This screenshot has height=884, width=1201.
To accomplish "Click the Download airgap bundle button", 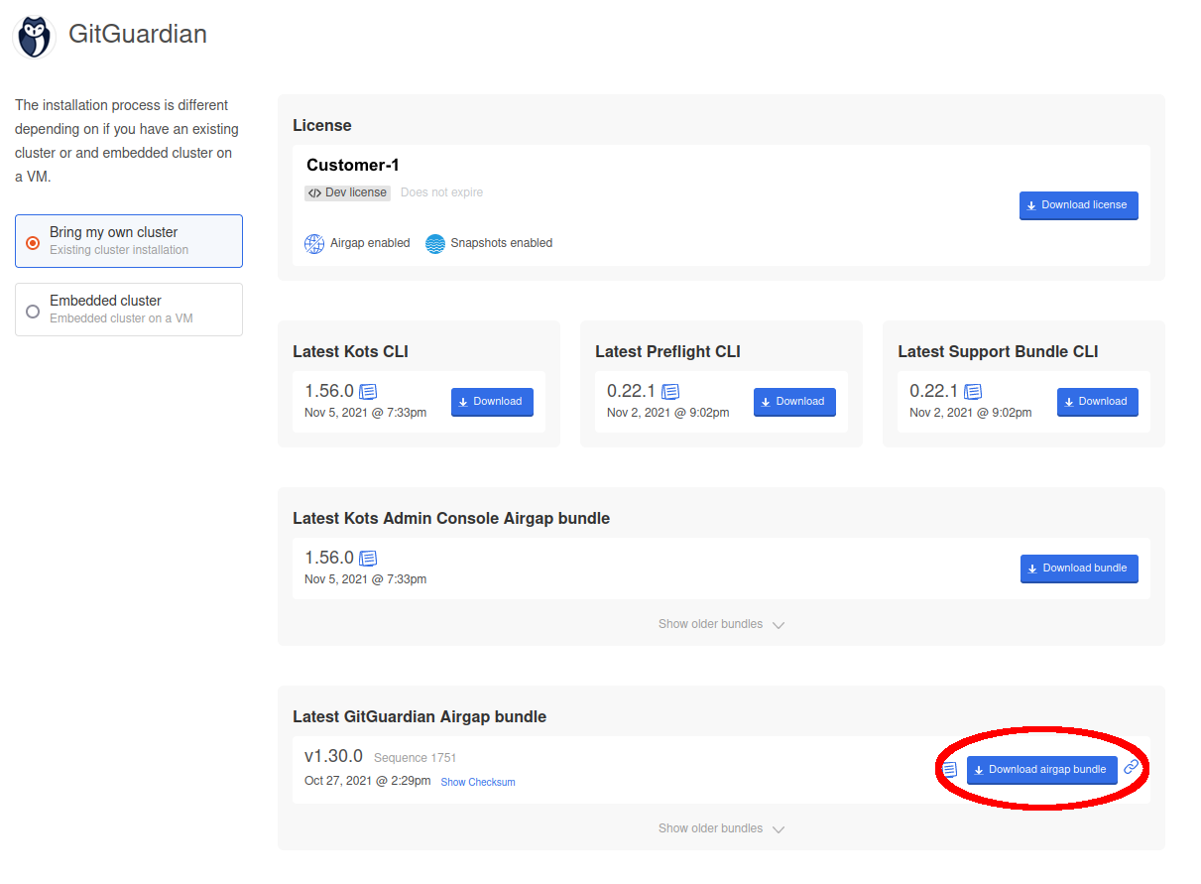I will coord(1041,770).
